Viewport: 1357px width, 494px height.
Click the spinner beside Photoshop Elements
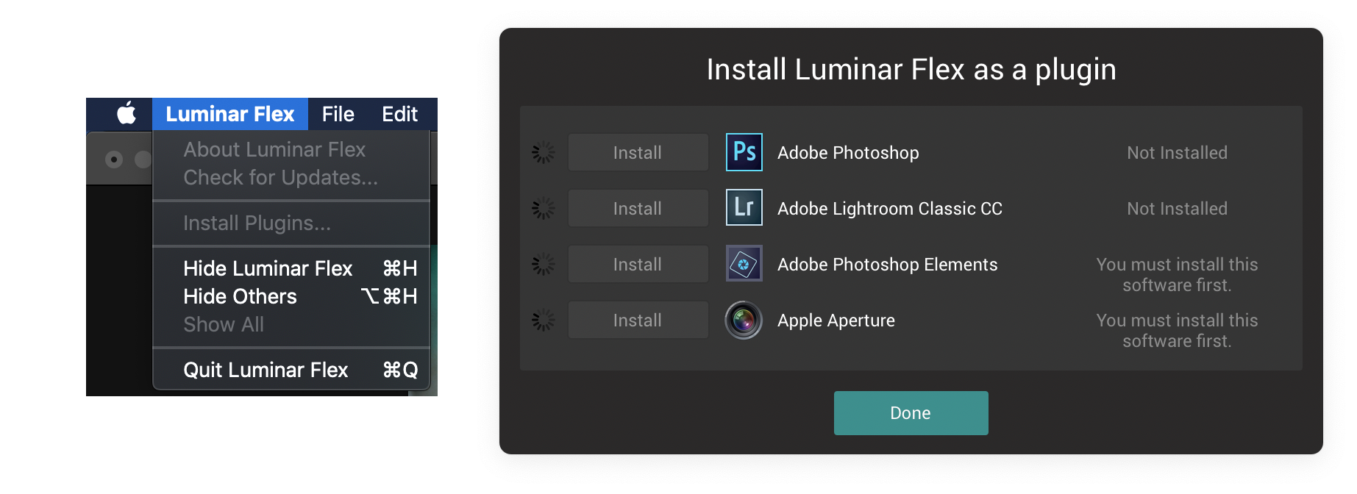[544, 265]
